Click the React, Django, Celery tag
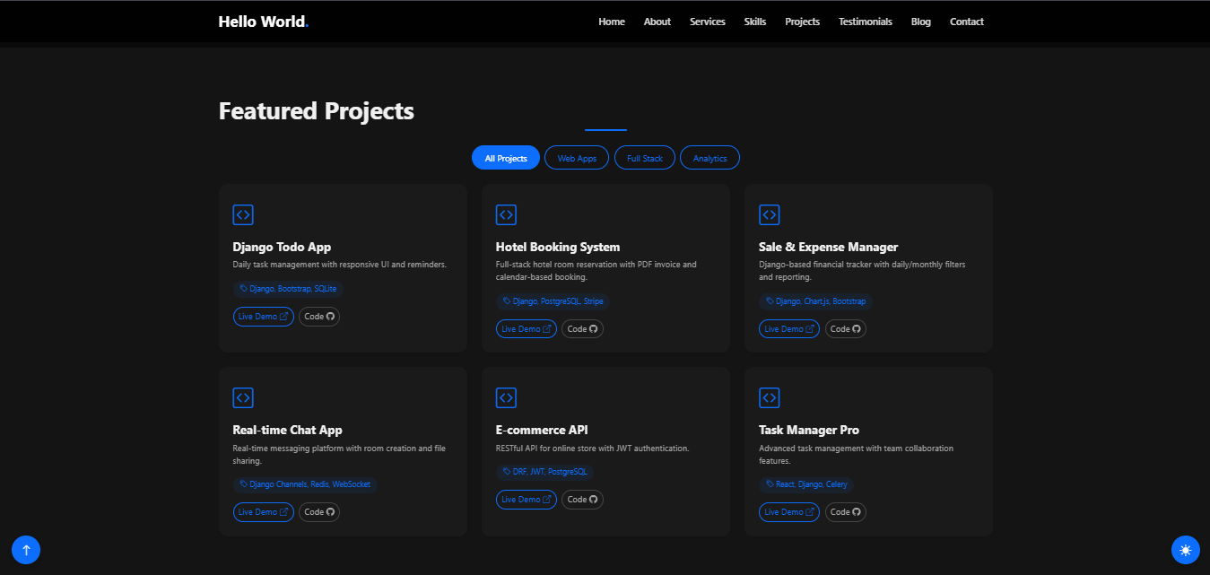The image size is (1210, 575). pos(805,484)
